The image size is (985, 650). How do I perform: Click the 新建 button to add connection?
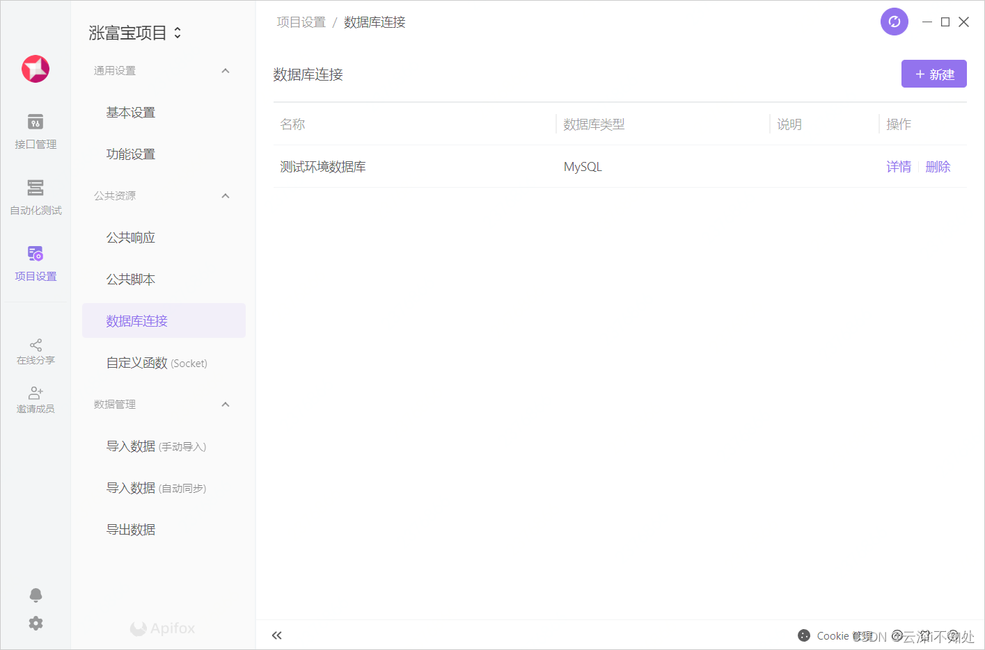pyautogui.click(x=933, y=74)
